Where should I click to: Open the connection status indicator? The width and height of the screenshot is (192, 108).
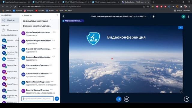pos(183,16)
